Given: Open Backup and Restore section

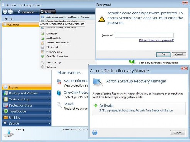Looking at the screenshot, I should coord(27,93).
